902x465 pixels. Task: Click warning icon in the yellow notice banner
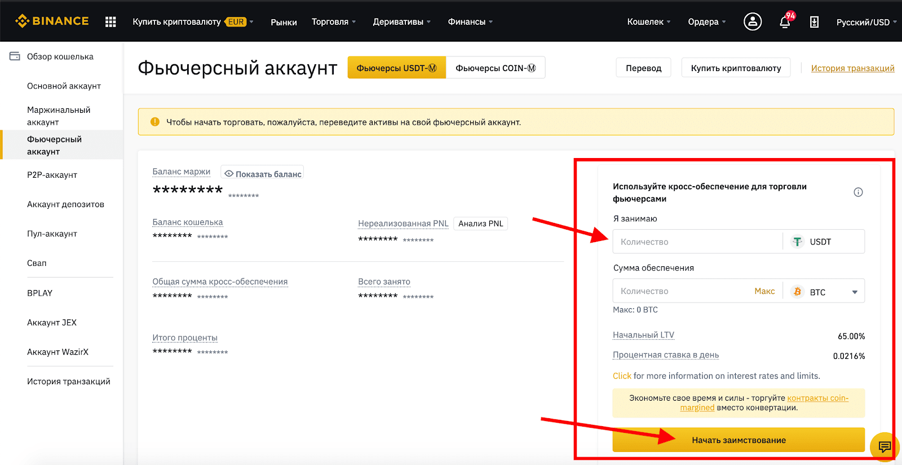coord(154,122)
